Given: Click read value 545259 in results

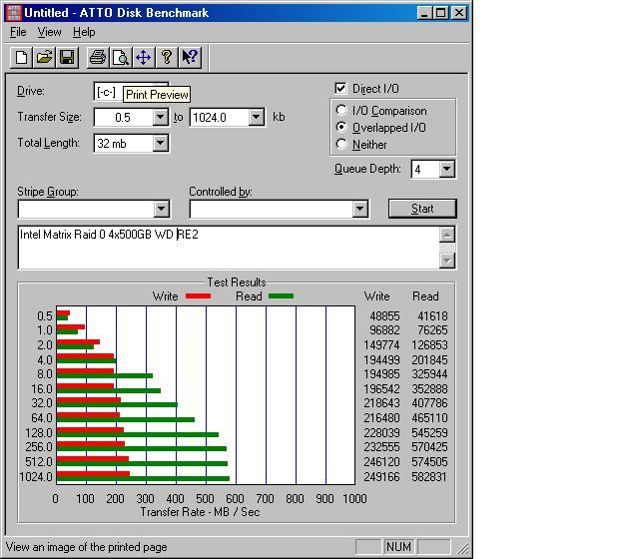Looking at the screenshot, I should (429, 432).
